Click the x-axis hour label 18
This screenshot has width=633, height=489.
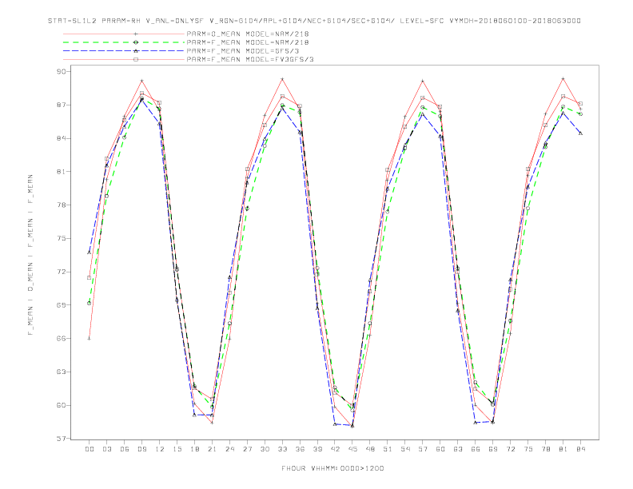pos(194,449)
